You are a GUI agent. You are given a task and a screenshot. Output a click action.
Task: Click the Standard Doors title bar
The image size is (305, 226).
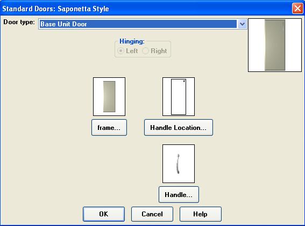[x=146, y=9]
